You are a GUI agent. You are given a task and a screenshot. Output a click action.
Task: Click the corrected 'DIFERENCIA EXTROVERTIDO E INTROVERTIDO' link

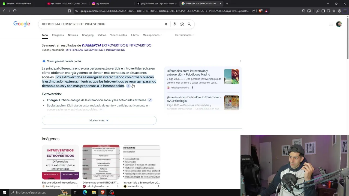point(117,45)
